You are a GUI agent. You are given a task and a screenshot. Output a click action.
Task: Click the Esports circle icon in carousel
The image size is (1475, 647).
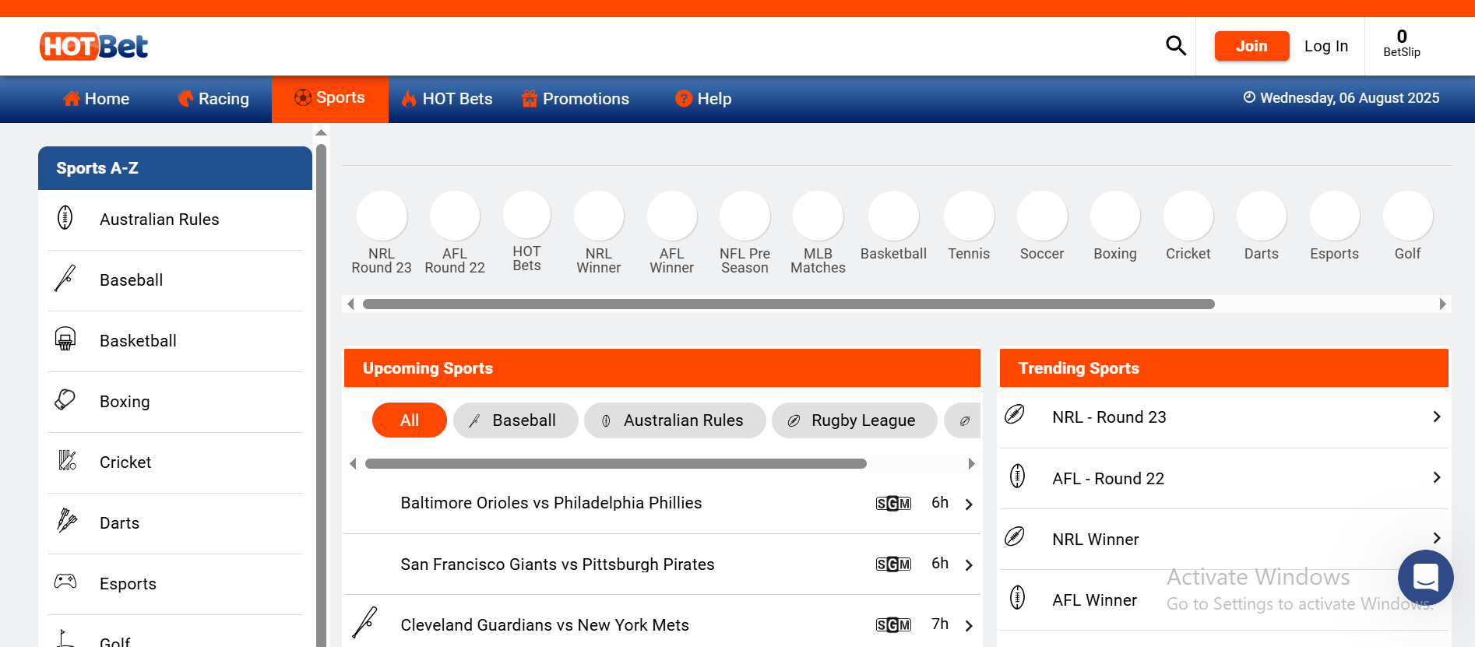coord(1335,216)
